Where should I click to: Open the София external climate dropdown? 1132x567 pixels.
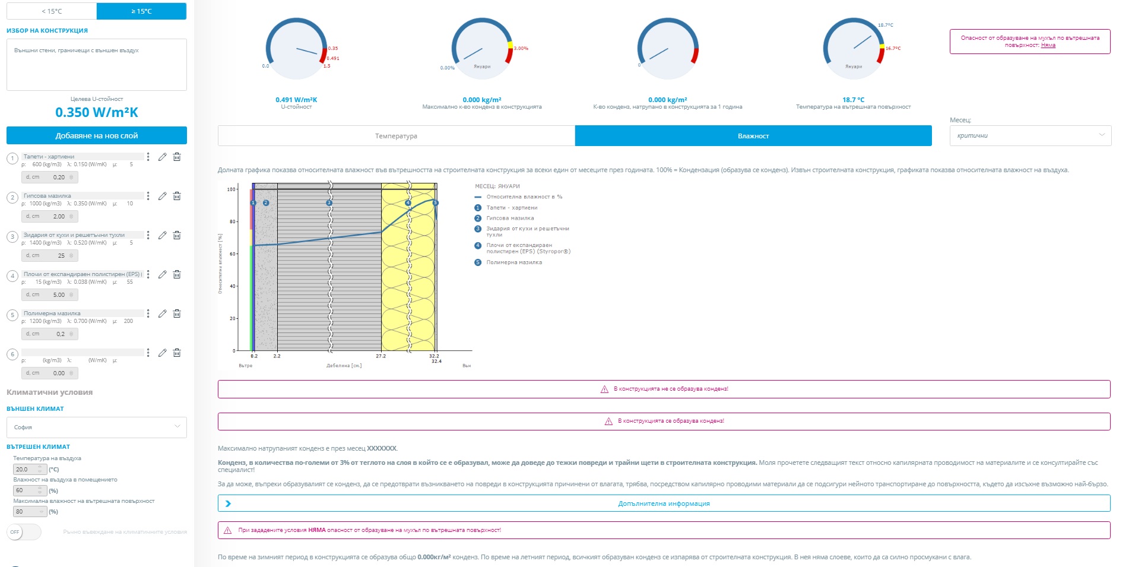96,427
